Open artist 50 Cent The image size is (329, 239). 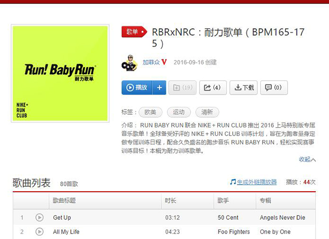coord(228,218)
